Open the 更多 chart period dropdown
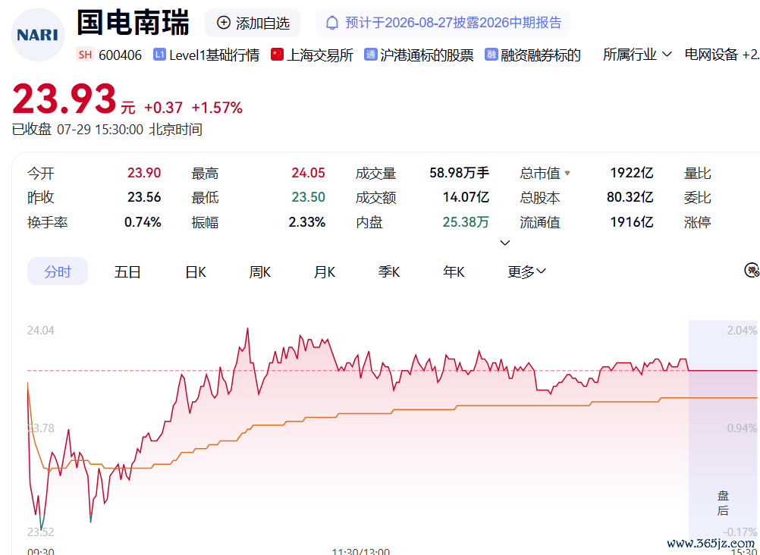Screen dimensions: 760x555 tap(527, 272)
